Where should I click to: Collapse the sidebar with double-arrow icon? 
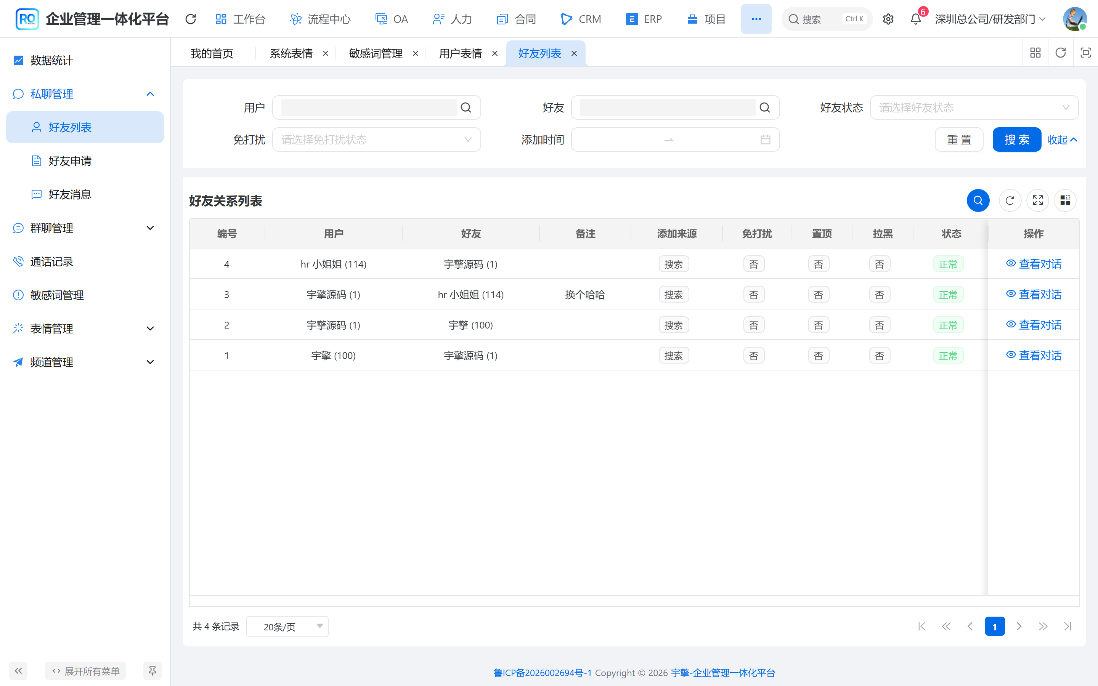18,671
